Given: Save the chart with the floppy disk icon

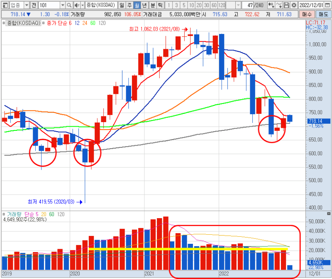Looking at the screenshot, I should click(x=286, y=5).
